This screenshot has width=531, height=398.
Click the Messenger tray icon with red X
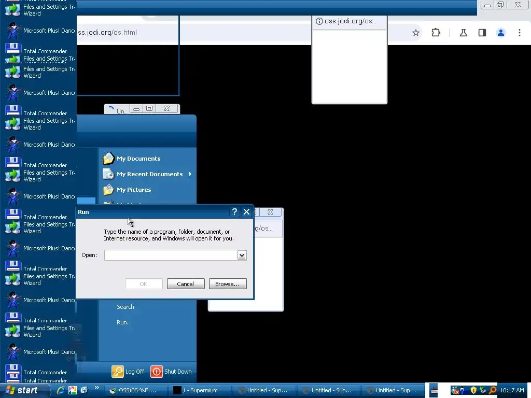tap(455, 391)
